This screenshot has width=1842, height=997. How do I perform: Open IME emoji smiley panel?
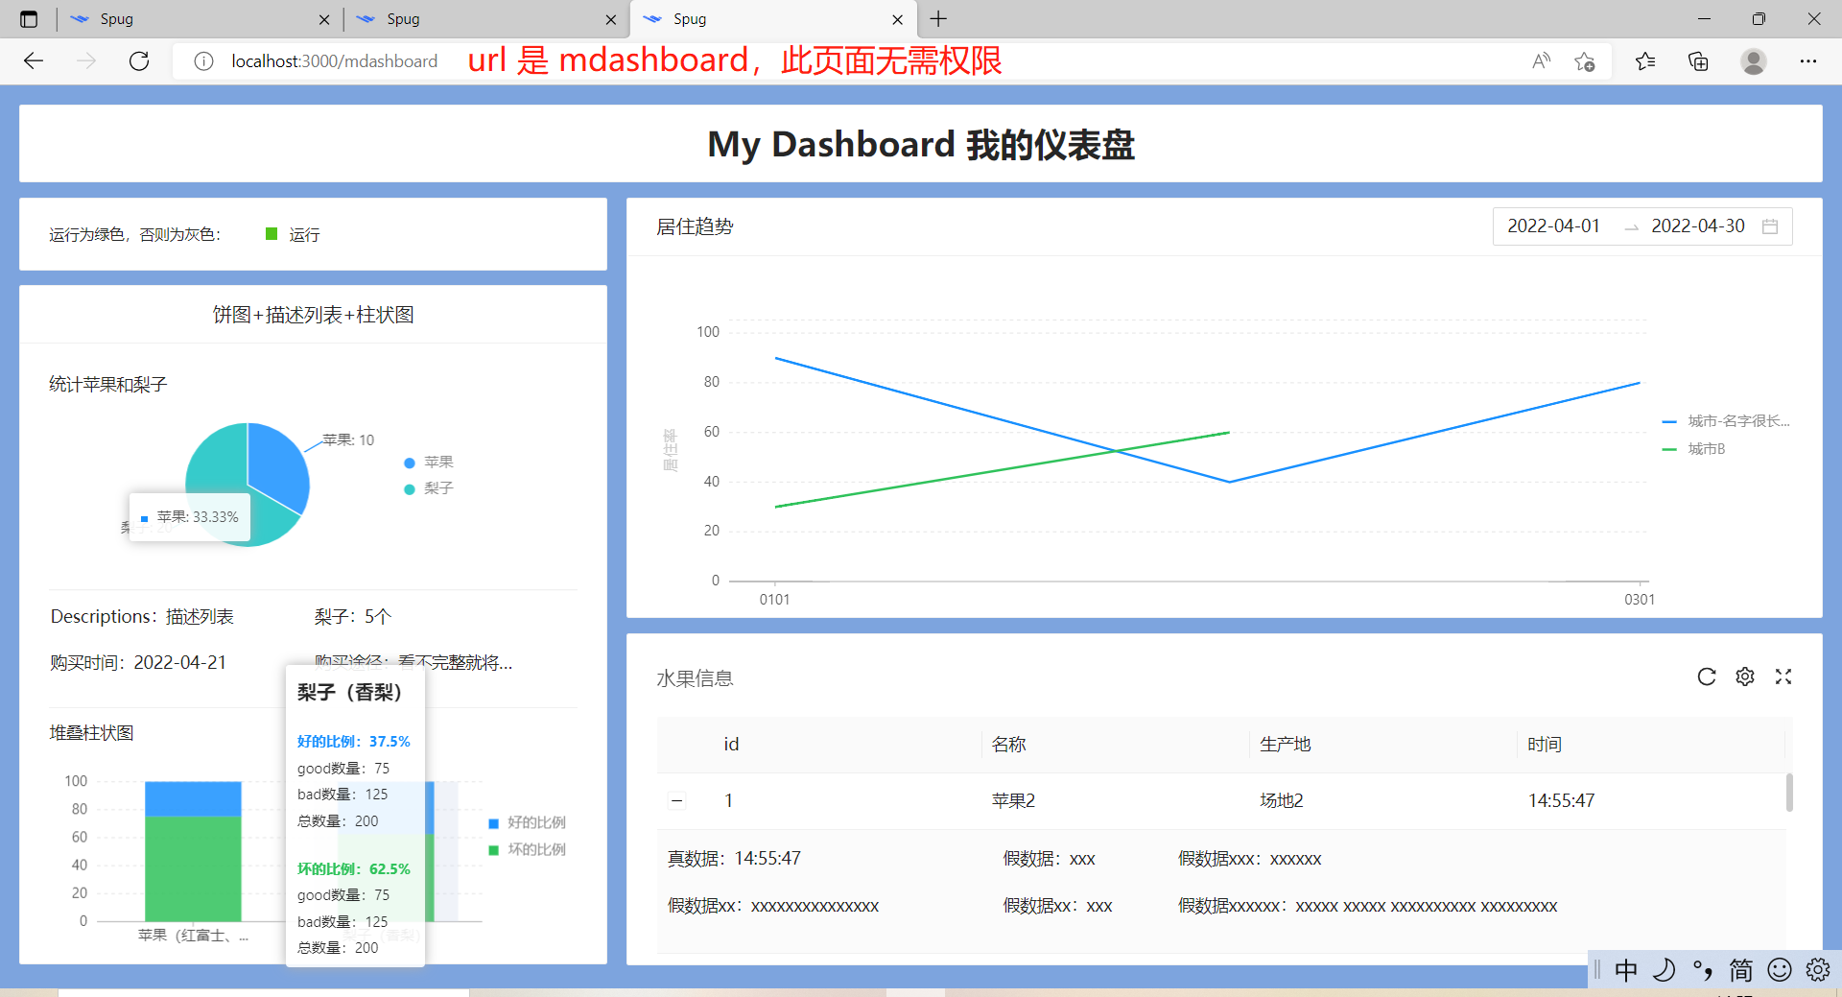[1780, 970]
